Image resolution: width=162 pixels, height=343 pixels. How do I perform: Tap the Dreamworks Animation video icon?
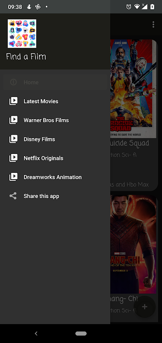coord(13,177)
